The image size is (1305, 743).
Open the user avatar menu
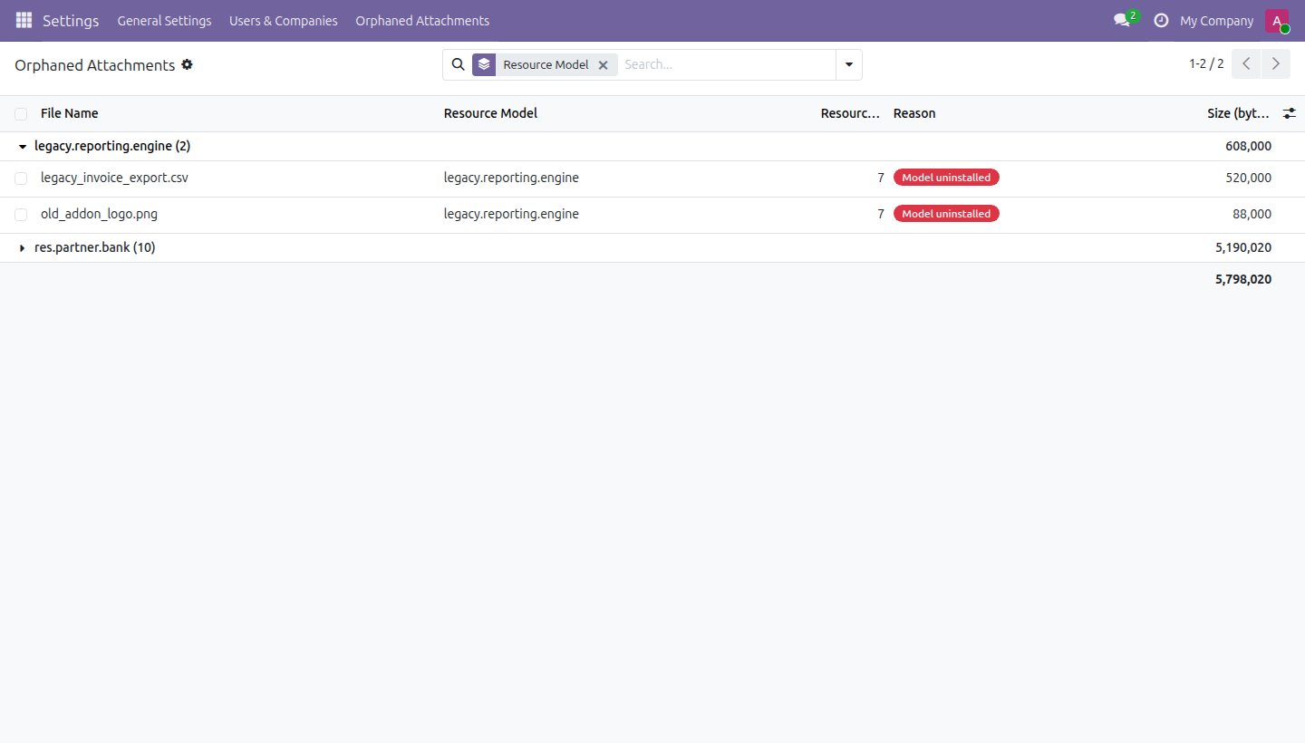click(x=1277, y=21)
